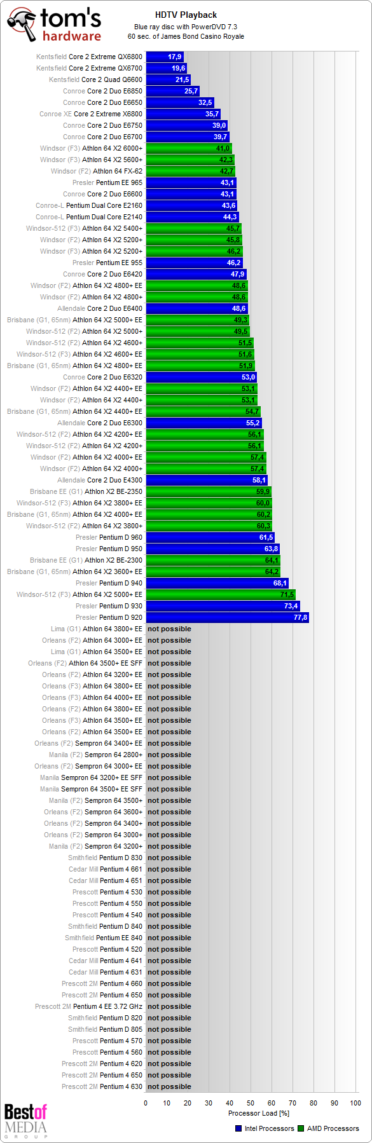
Task: Click the 68,1 value on the Pentium D 940 bar
Action: (x=280, y=583)
